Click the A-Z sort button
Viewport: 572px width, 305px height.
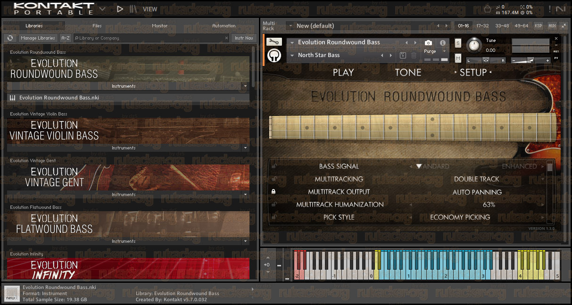[x=66, y=38]
